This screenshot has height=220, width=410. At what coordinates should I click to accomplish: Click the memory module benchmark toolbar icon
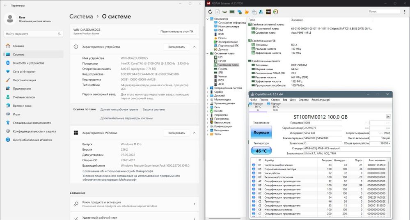(232, 12)
